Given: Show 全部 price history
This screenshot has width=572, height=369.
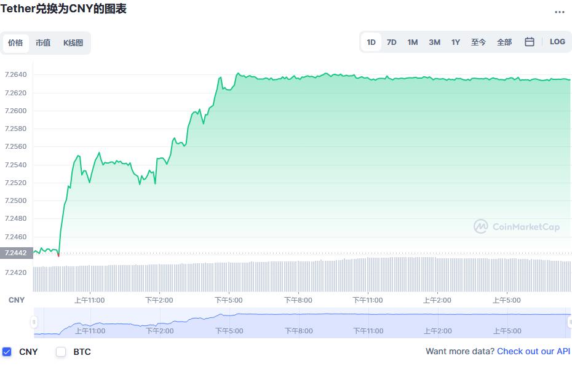Looking at the screenshot, I should point(504,41).
